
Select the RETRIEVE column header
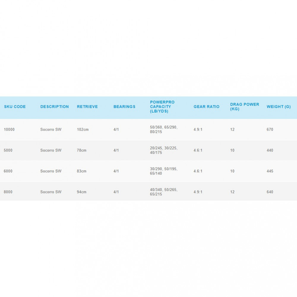(87, 107)
